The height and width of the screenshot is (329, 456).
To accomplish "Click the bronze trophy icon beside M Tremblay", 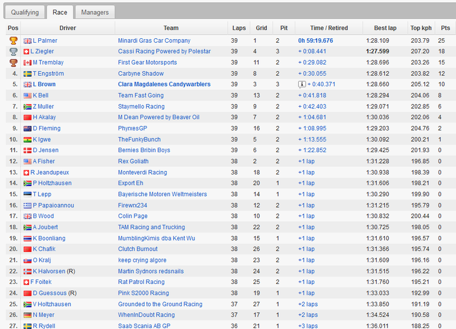I will (x=13, y=63).
